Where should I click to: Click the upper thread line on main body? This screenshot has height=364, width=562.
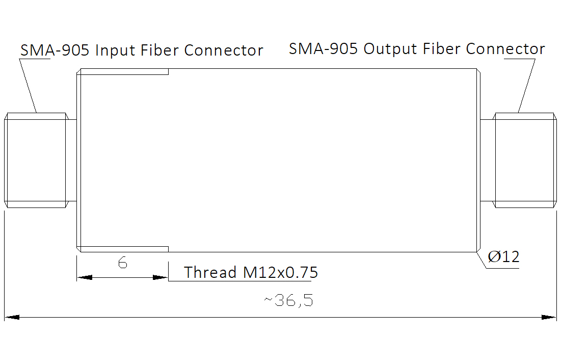124,74
